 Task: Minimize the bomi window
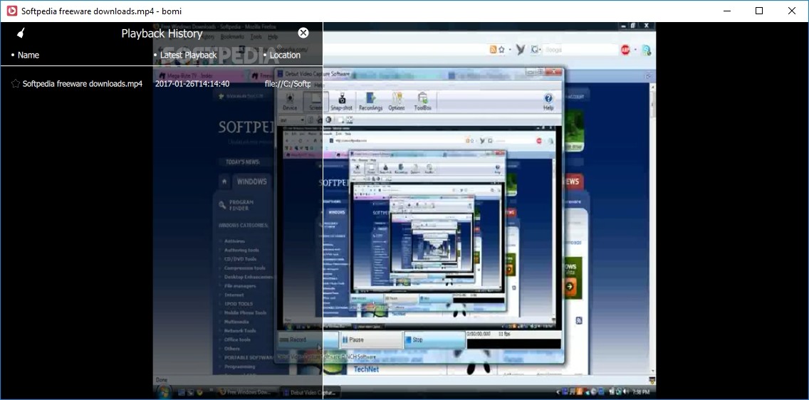726,11
